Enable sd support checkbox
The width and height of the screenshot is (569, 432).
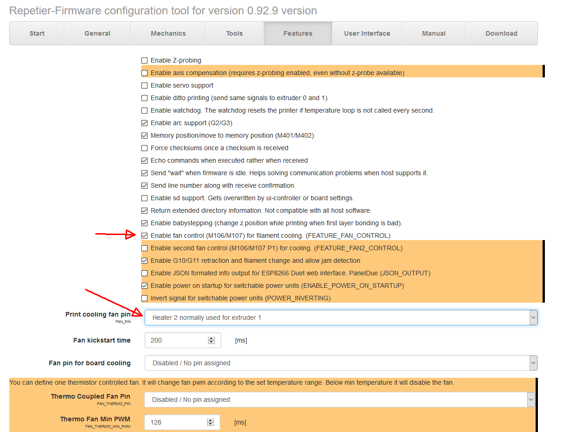point(144,198)
